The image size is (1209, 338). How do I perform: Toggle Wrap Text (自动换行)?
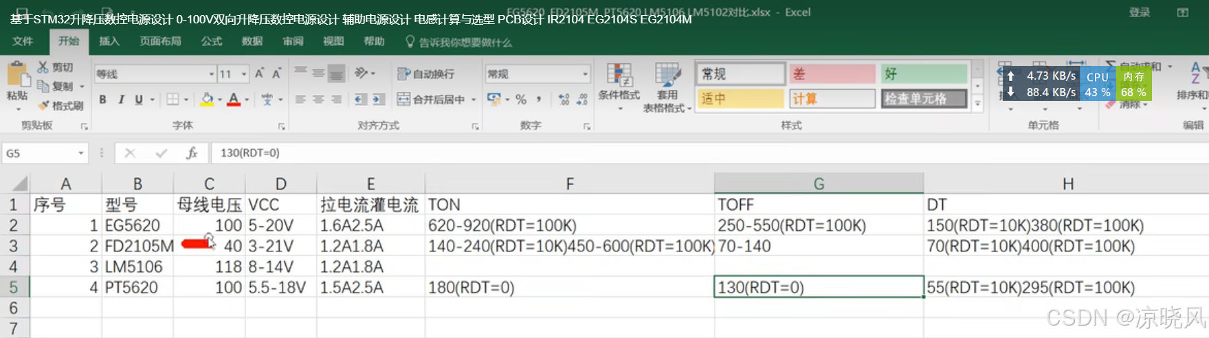pyautogui.click(x=426, y=74)
